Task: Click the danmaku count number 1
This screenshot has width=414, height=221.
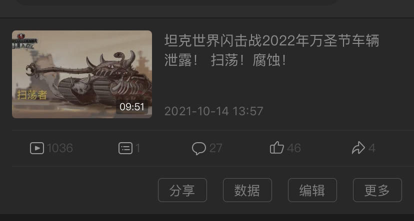Action: 138,148
